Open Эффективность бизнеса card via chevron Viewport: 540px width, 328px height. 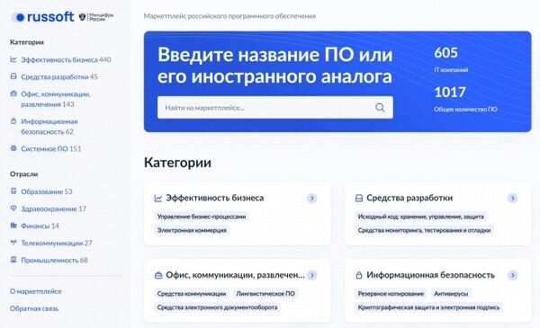[312, 199]
